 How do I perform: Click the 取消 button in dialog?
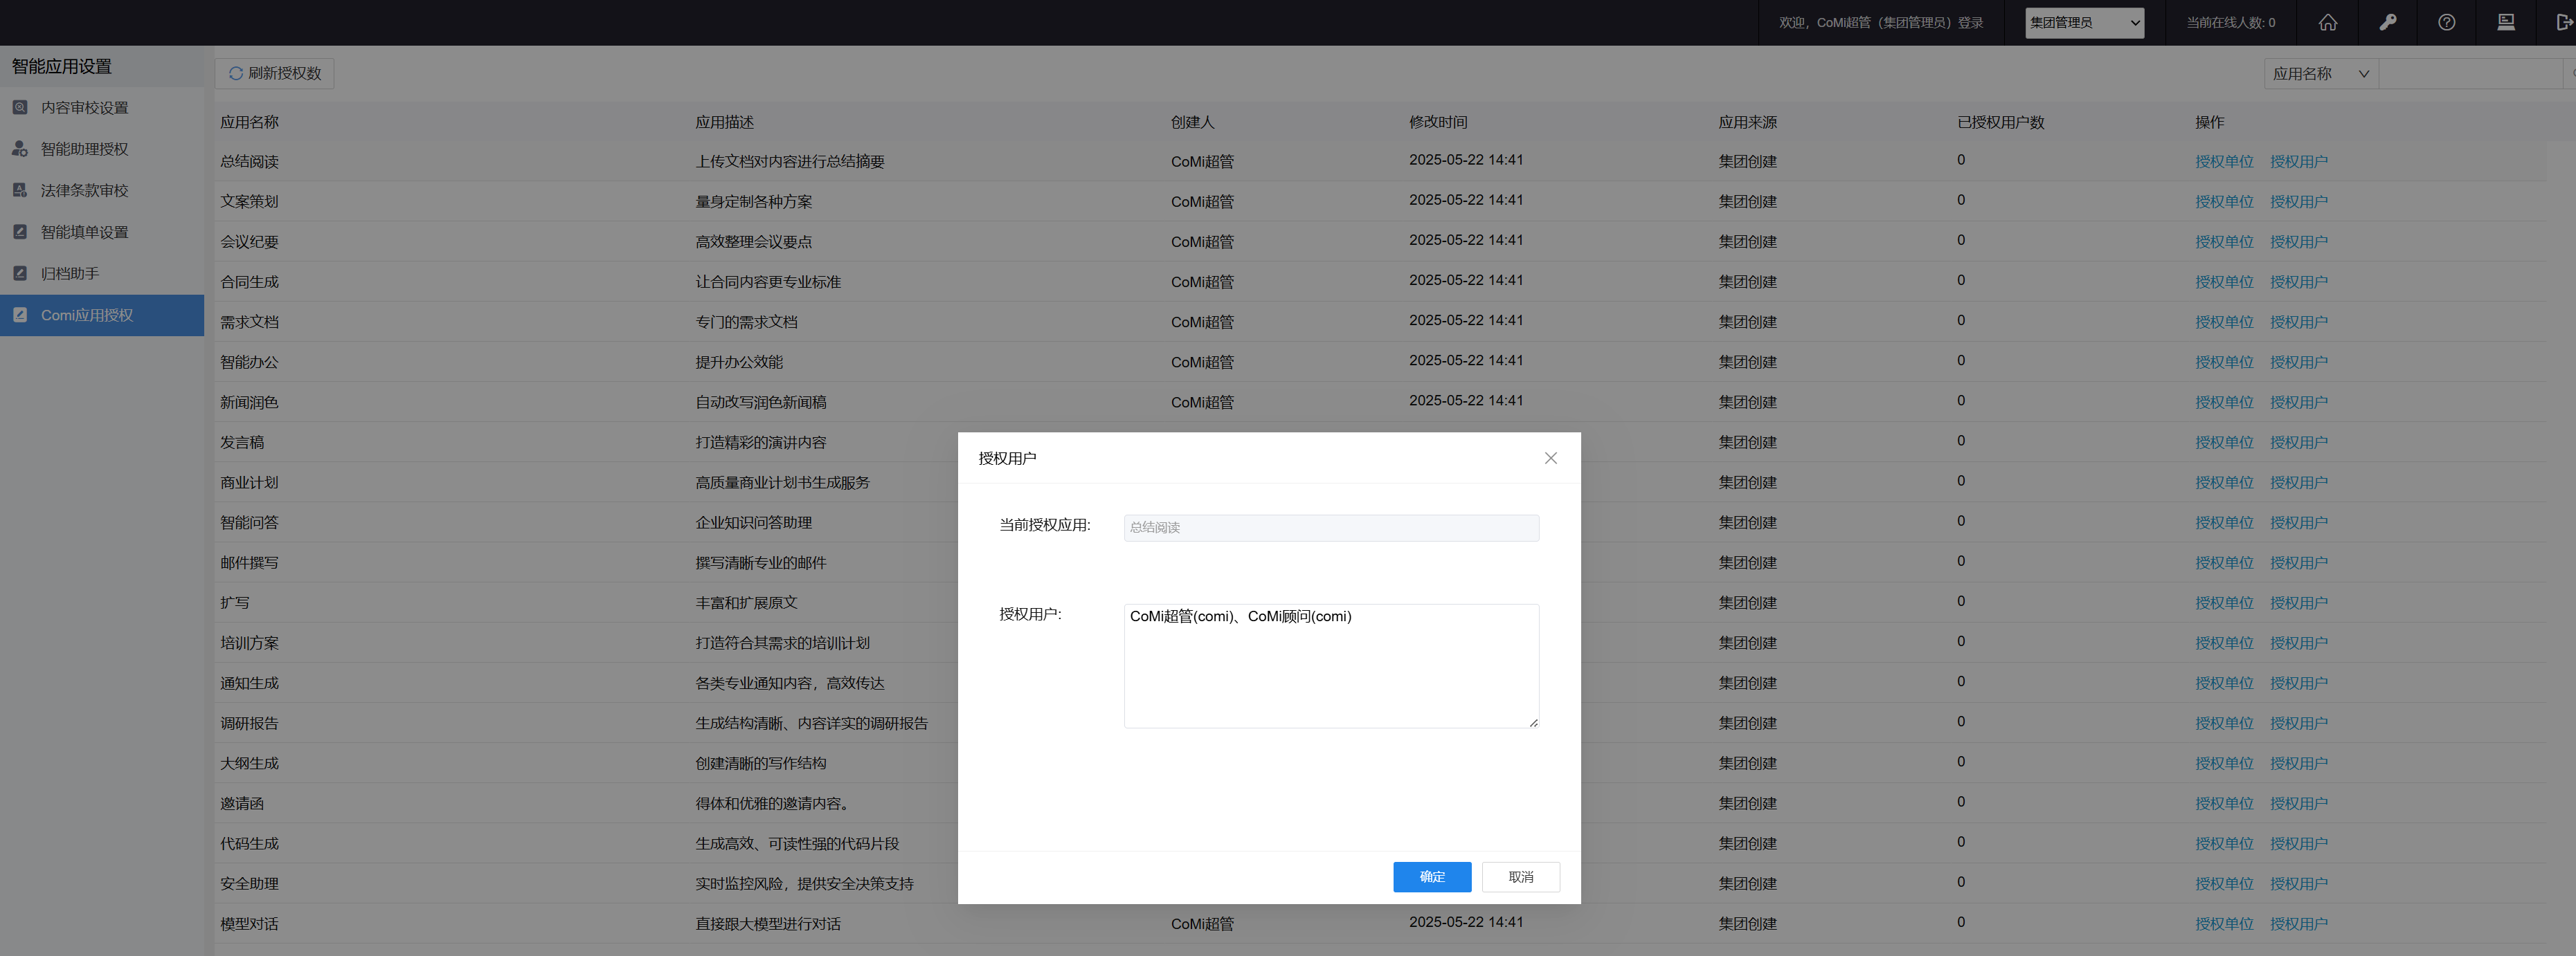pos(1520,876)
